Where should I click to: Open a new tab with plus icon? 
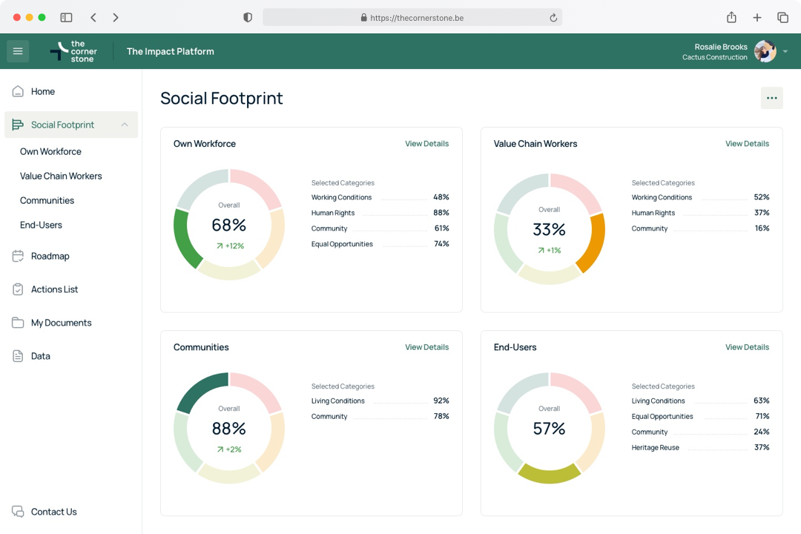point(757,17)
